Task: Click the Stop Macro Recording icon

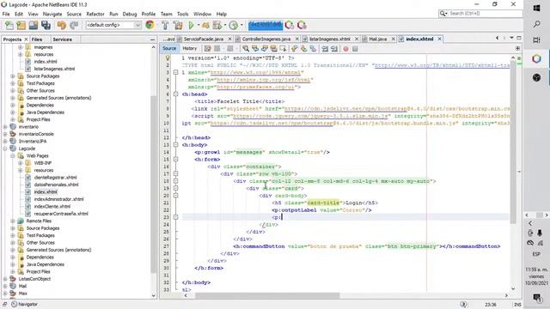Action: (355, 49)
